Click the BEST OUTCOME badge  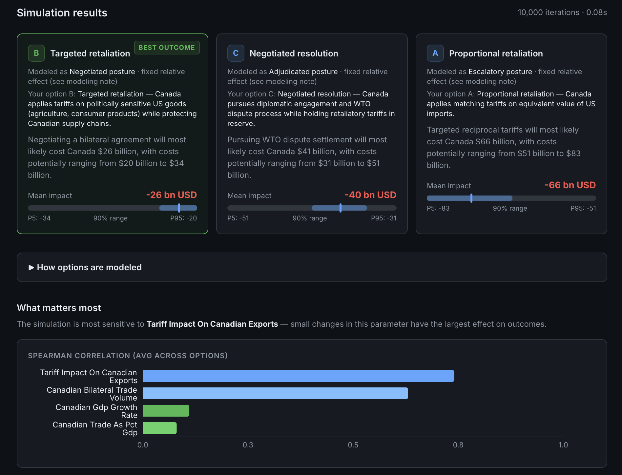167,48
